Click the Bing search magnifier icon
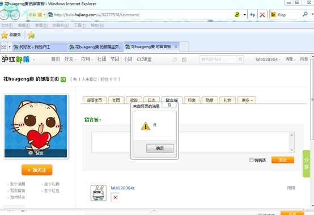This screenshot has width=314, height=215. pos(305,14)
